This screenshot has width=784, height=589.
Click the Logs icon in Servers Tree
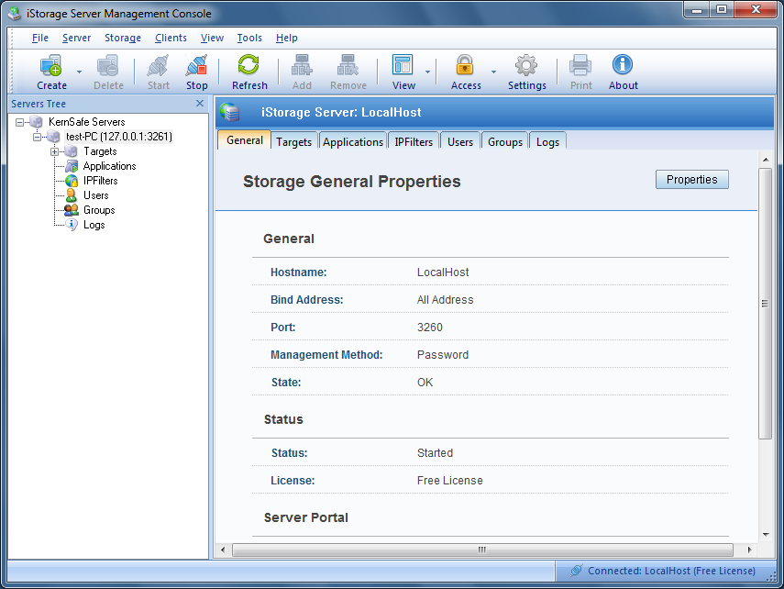72,225
